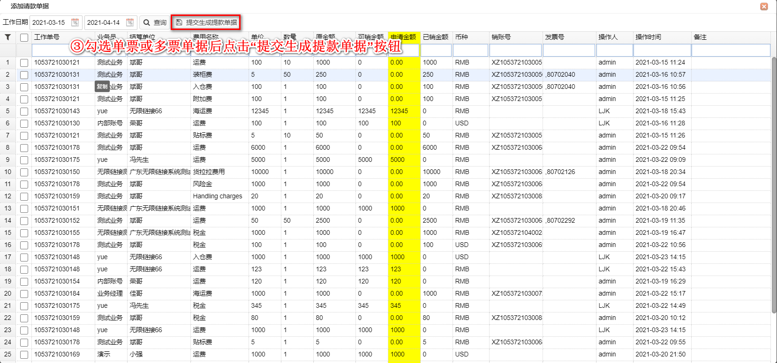Open the start date calendar picker icon
777x363 pixels.
[75, 22]
